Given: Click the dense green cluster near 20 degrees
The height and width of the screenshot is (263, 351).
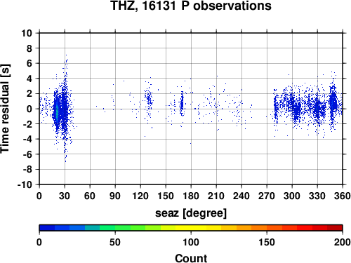Looking at the screenshot, I should click(57, 112).
